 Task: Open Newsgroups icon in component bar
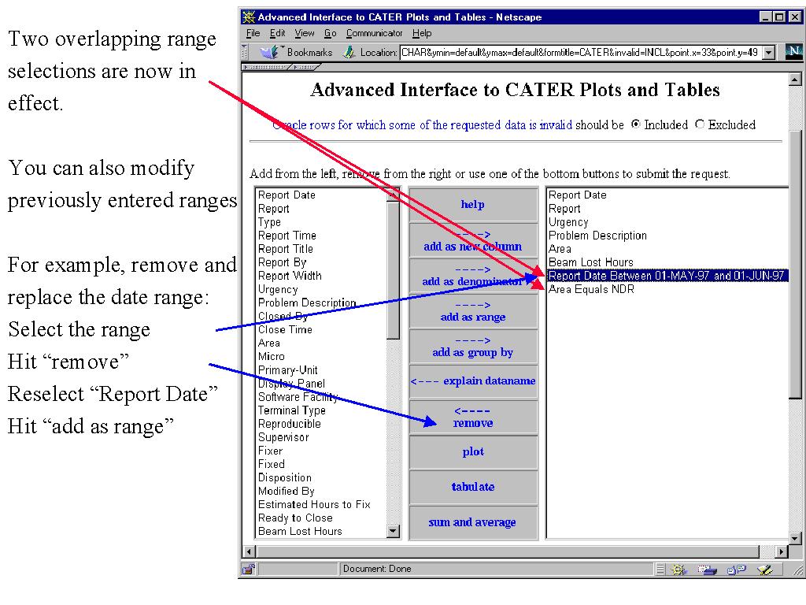[x=737, y=569]
